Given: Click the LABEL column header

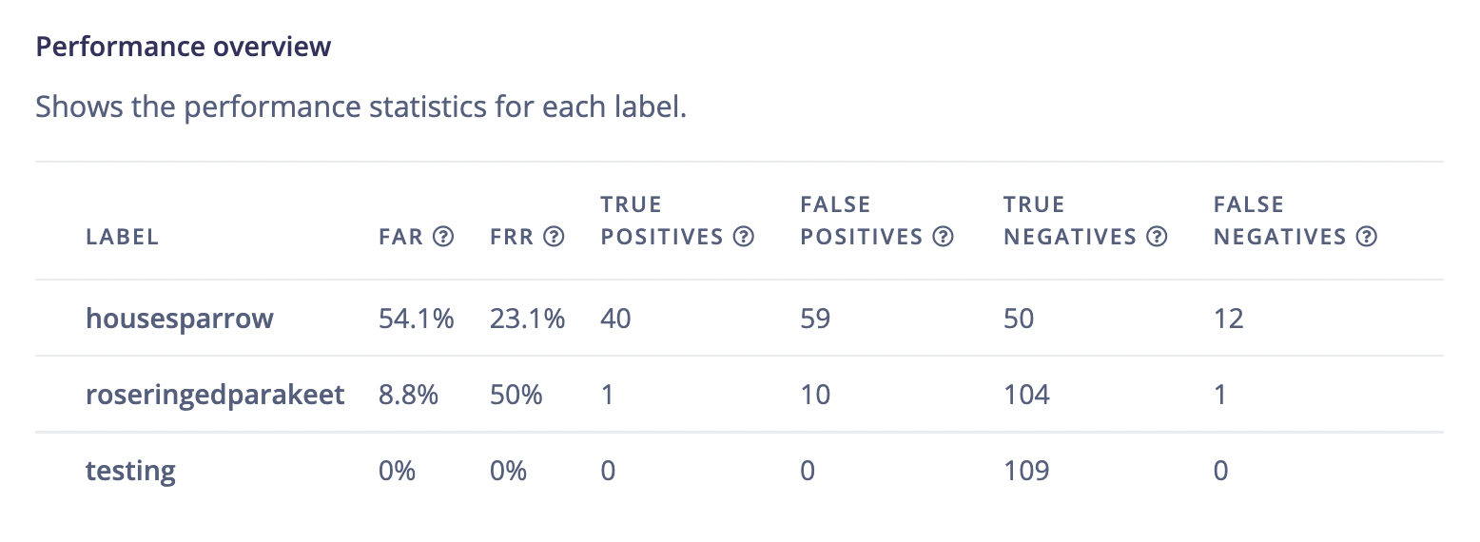Looking at the screenshot, I should (123, 237).
